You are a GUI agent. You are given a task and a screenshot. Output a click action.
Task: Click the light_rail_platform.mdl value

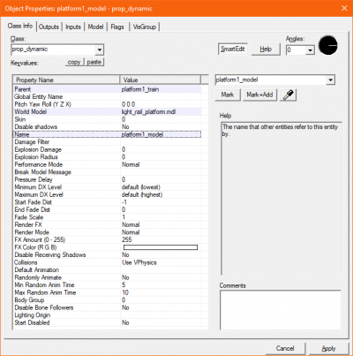point(149,112)
